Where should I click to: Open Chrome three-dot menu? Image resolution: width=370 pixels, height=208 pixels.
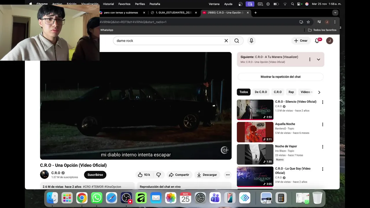click(x=335, y=22)
